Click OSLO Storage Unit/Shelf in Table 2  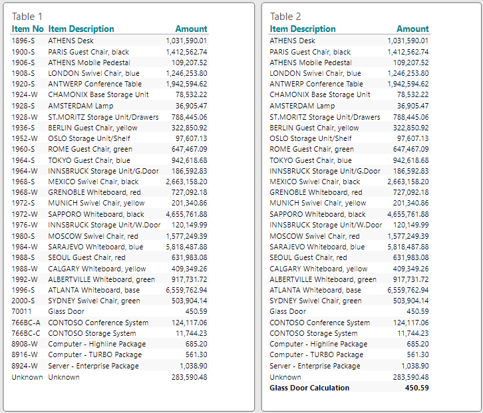click(311, 138)
